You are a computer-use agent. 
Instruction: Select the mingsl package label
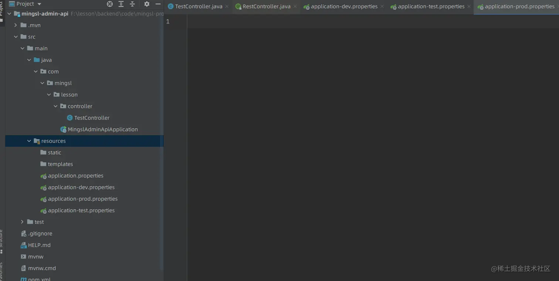click(x=63, y=83)
